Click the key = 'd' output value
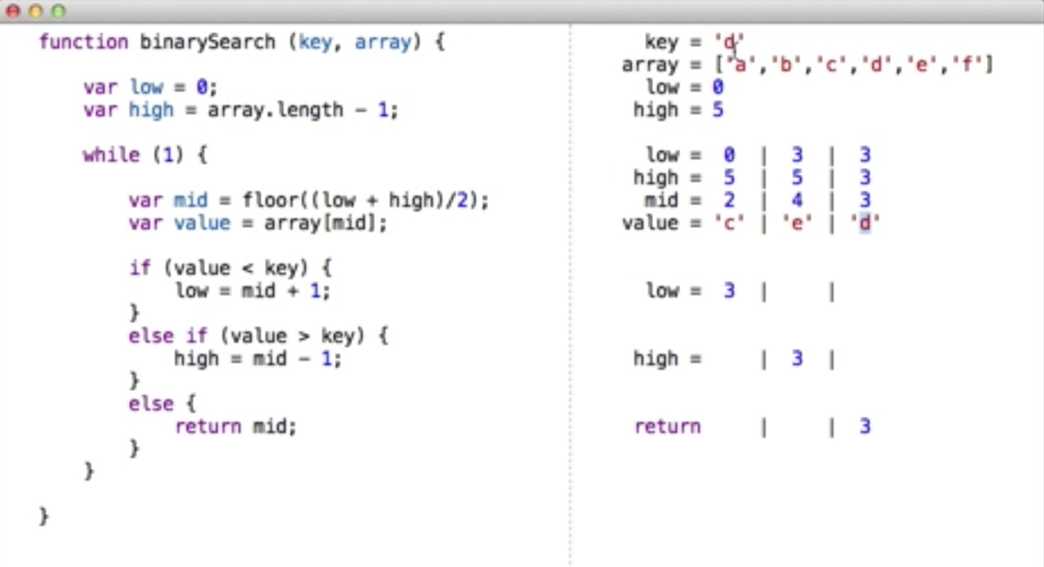The image size is (1044, 567). 729,42
